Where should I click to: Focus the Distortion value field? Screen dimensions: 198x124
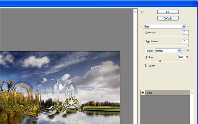(185, 32)
